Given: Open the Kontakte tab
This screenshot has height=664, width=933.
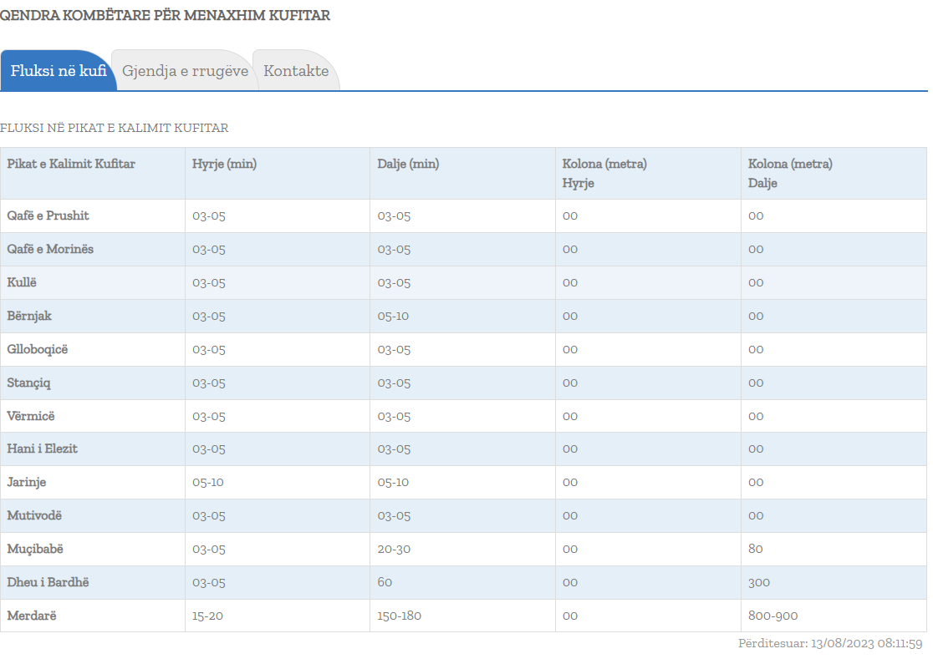Looking at the screenshot, I should pyautogui.click(x=296, y=71).
